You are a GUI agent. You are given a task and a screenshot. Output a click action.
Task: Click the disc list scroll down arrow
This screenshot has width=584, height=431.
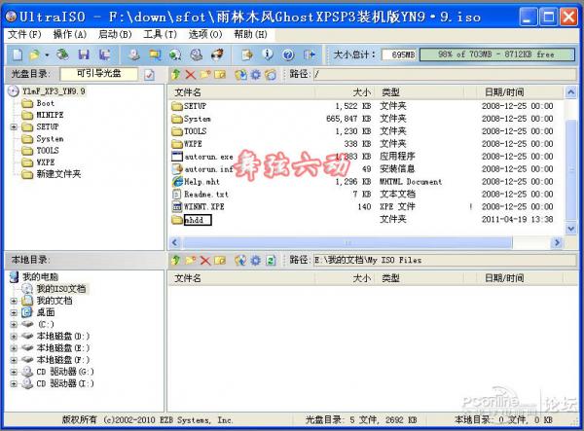[570, 229]
